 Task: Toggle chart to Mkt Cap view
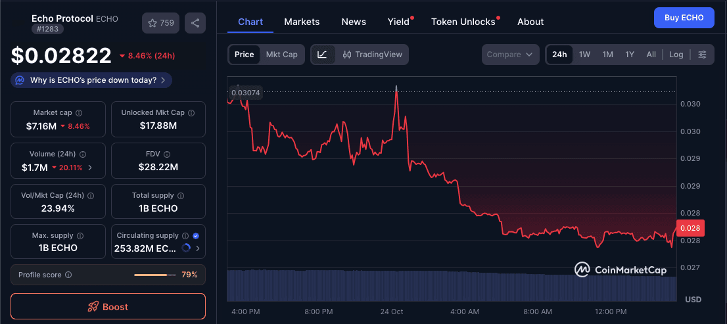click(x=281, y=55)
